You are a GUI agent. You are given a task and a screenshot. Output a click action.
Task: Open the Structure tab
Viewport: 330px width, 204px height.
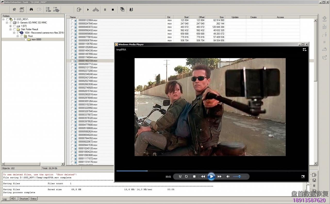pyautogui.click(x=24, y=199)
